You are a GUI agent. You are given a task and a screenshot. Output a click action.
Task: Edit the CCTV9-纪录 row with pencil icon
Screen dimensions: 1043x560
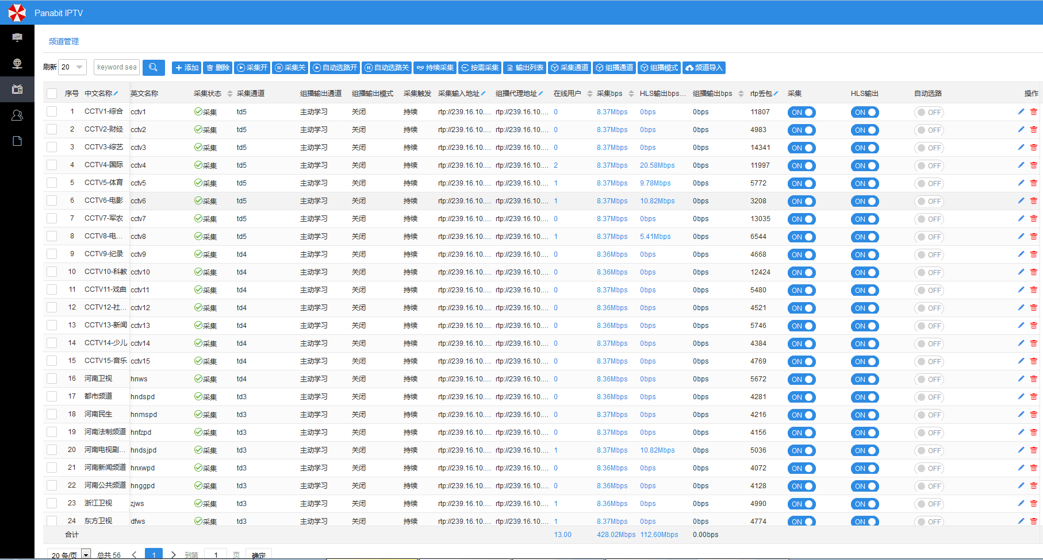pos(1021,254)
